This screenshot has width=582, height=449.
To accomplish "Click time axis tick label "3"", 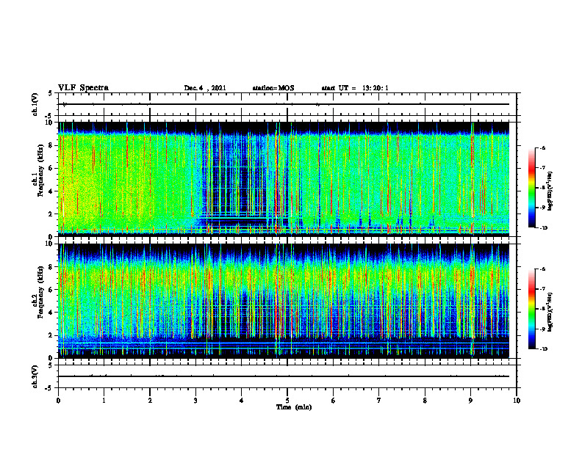I will point(195,401).
